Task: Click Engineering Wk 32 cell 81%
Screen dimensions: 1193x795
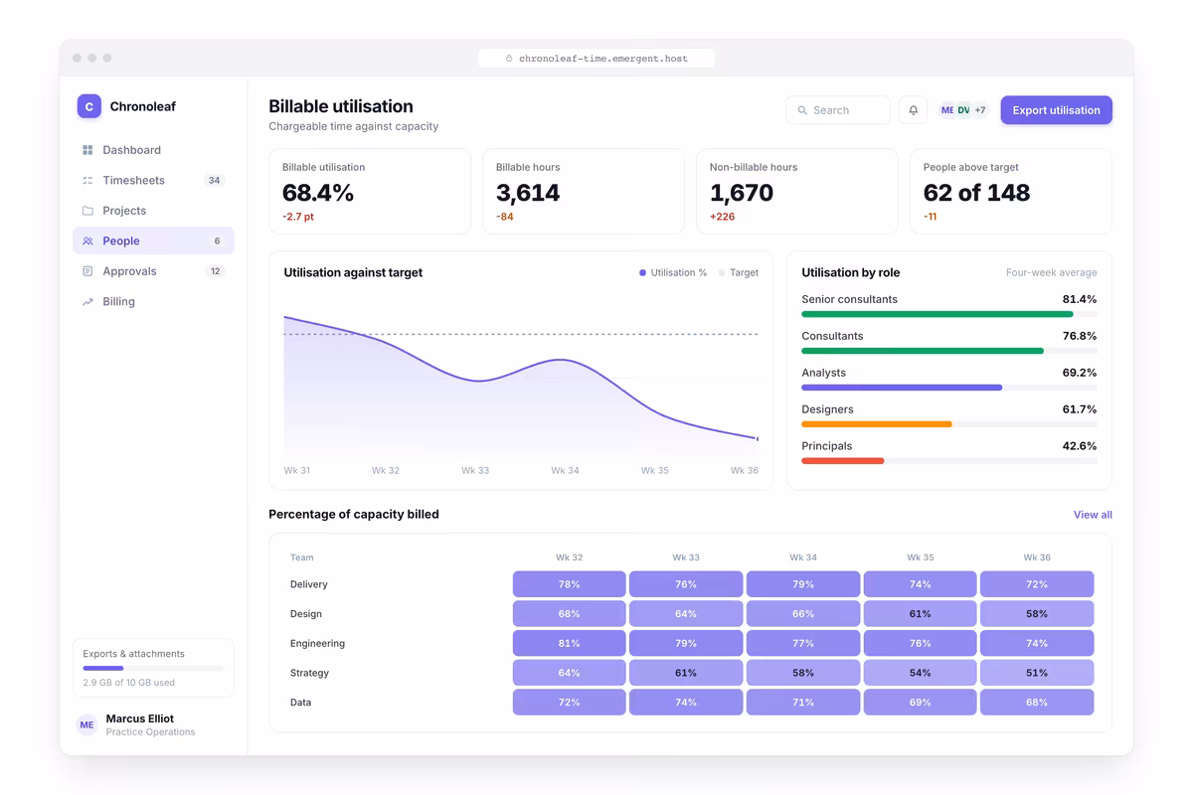Action: point(570,643)
